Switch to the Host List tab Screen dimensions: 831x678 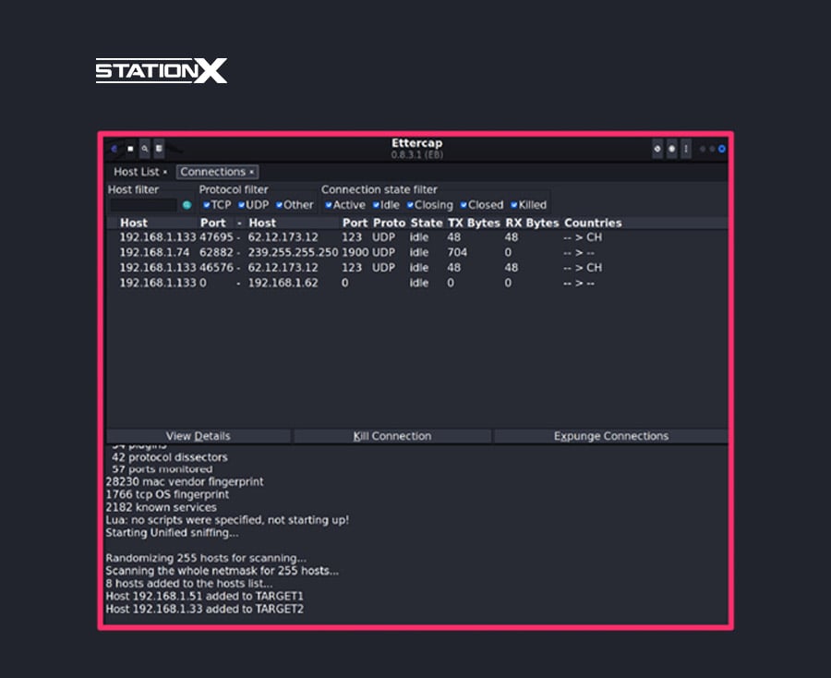tap(136, 172)
